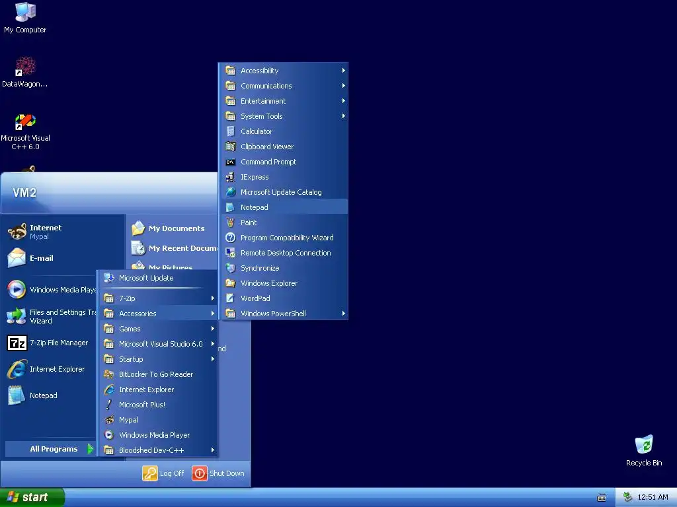Viewport: 677px width, 507px height.
Task: Expand Startup folder submenu
Action: click(x=157, y=359)
